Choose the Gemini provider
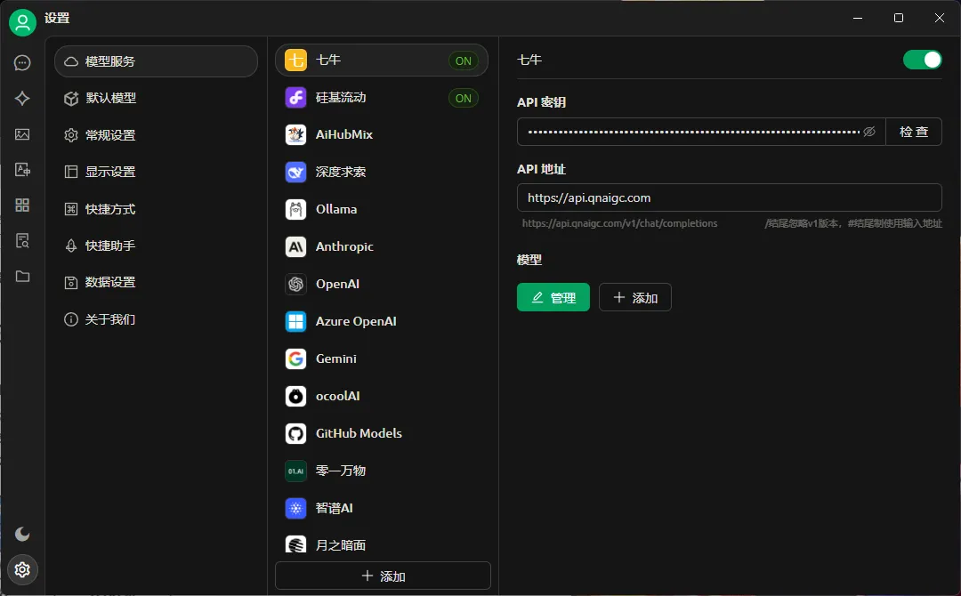 (x=382, y=359)
